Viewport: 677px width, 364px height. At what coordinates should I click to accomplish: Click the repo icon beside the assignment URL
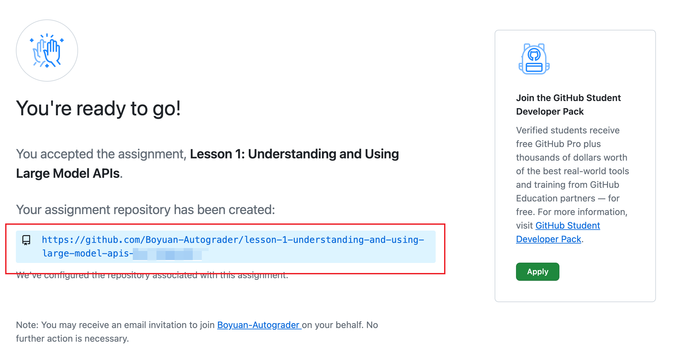(26, 240)
